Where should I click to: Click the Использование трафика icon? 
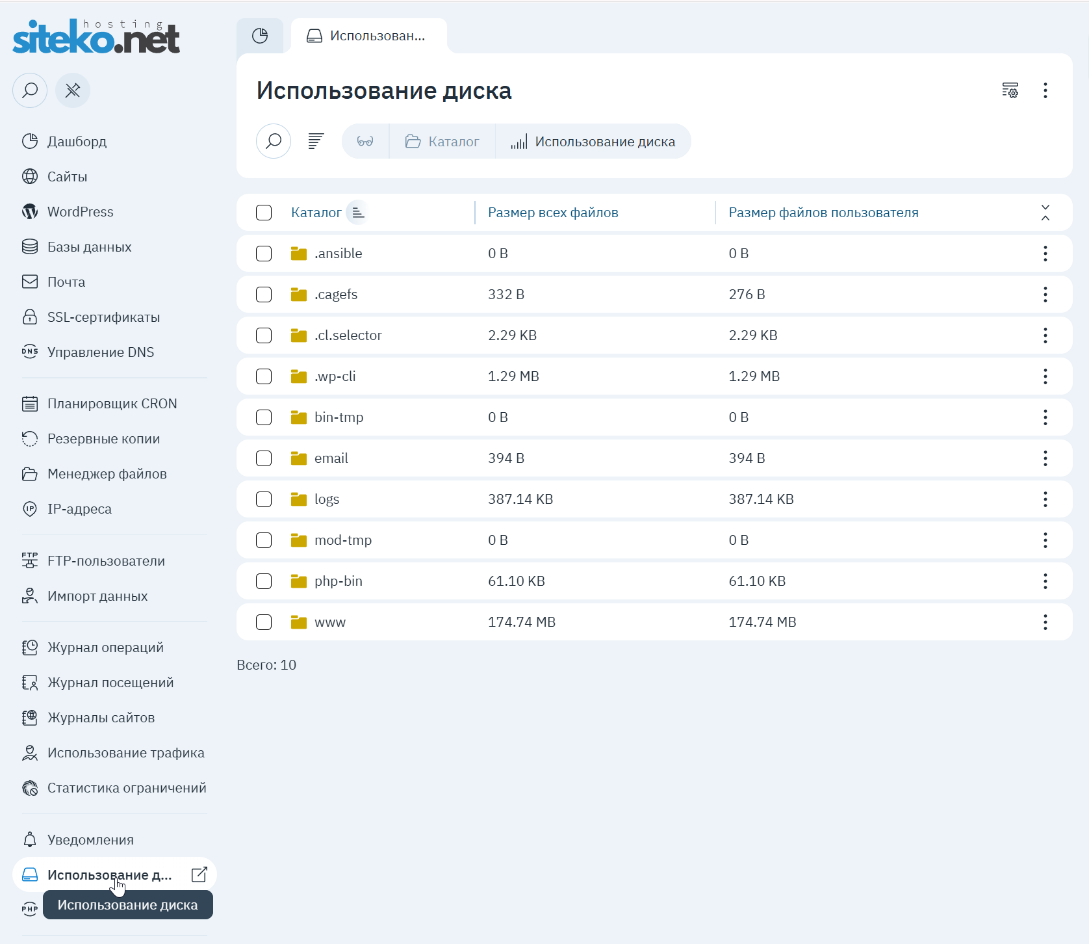click(30, 753)
